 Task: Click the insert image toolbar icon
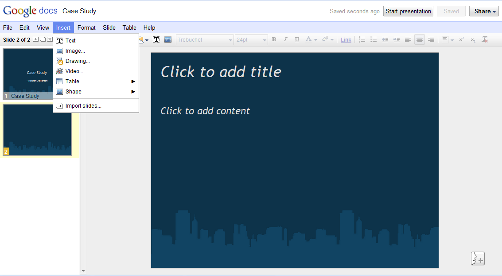168,39
